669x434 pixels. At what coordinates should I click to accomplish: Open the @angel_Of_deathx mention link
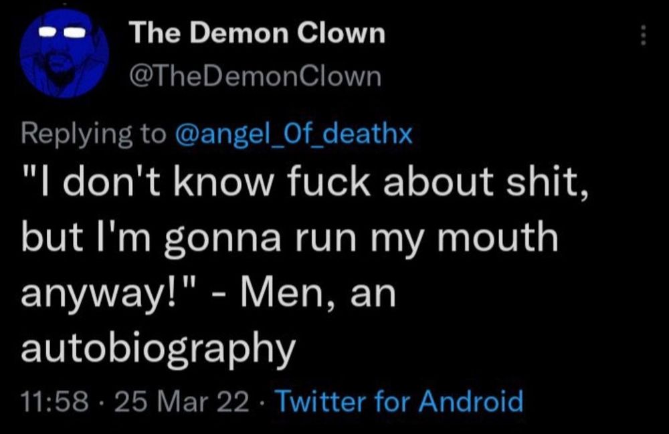tap(294, 134)
